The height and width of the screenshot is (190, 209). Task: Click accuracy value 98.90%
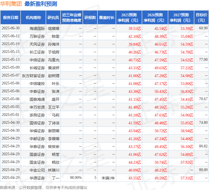point(76,178)
